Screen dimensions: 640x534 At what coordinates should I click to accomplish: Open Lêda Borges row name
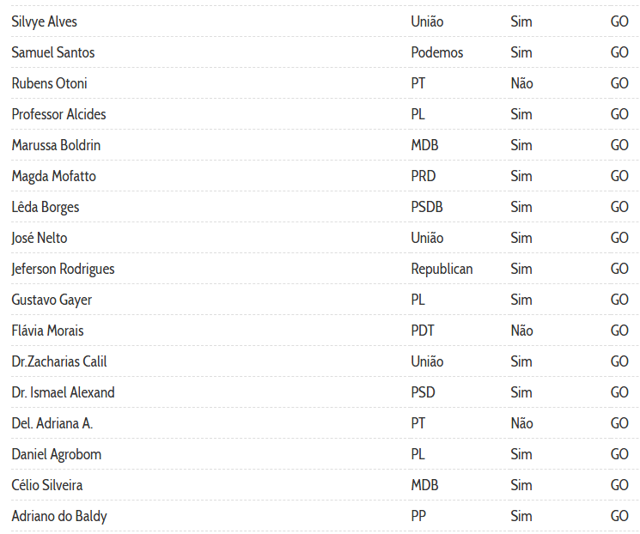click(x=46, y=207)
